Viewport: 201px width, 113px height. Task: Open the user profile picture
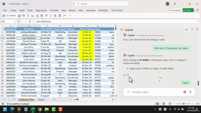pyautogui.click(x=167, y=4)
